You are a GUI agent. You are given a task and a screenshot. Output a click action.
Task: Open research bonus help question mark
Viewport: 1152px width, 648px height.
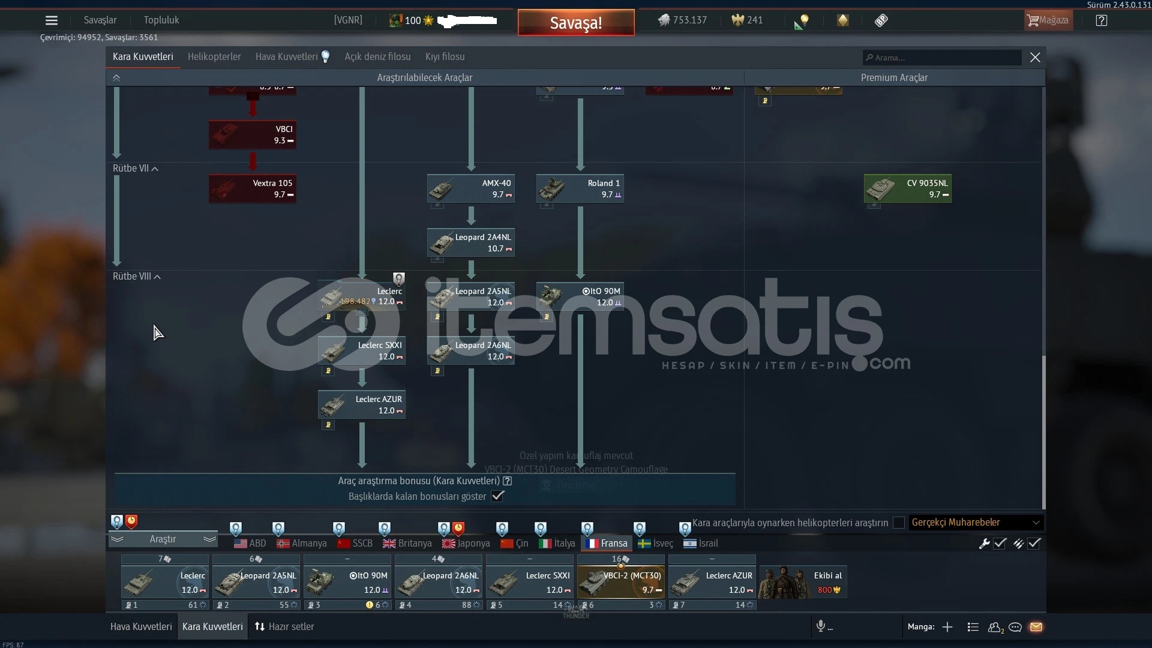click(508, 481)
